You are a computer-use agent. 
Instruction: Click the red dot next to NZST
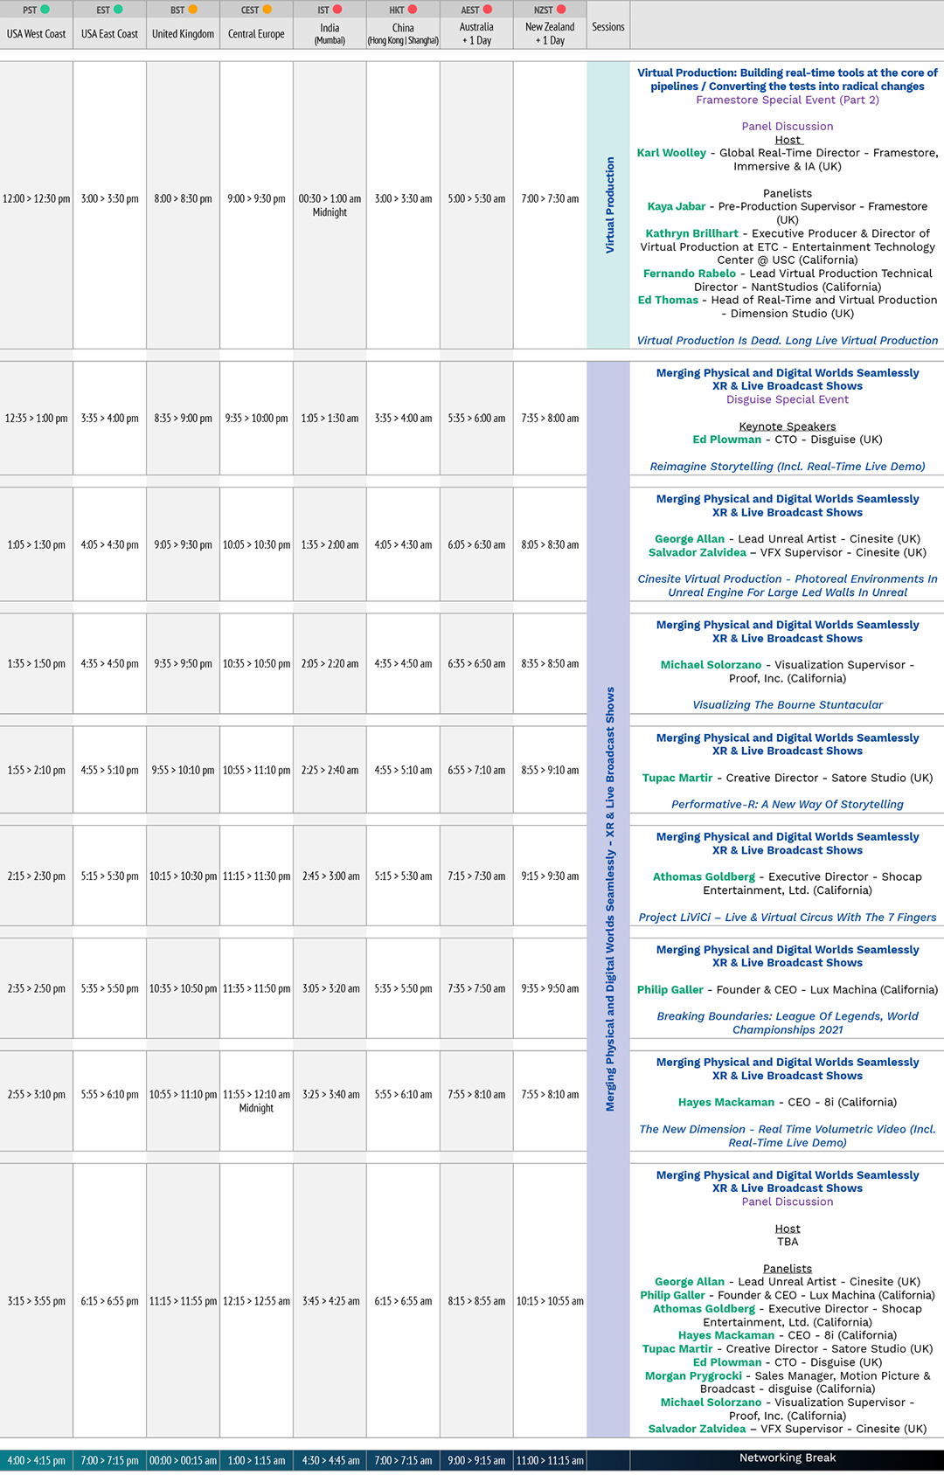pos(560,10)
